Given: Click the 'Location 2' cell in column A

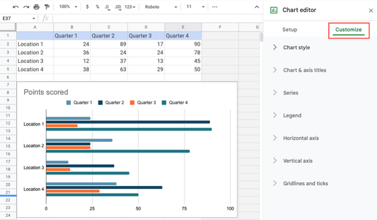Looking at the screenshot, I should tap(35, 53).
